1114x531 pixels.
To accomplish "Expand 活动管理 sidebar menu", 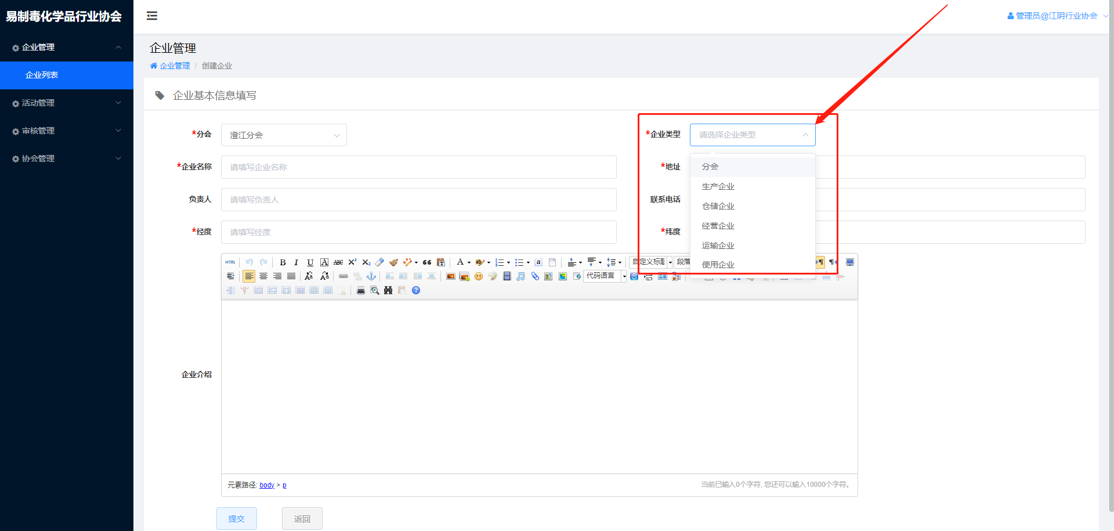I will [x=67, y=103].
